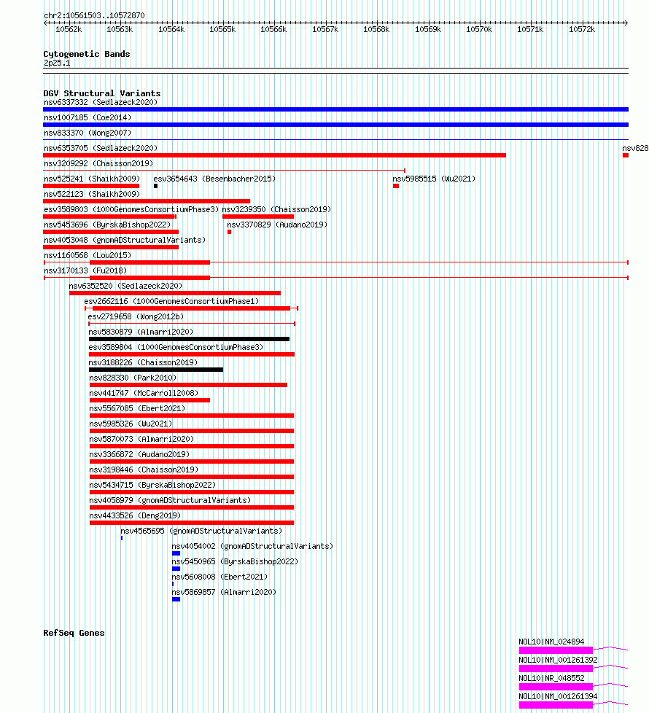
Task: Click the red nsv5985515 variant block
Action: pos(396,186)
